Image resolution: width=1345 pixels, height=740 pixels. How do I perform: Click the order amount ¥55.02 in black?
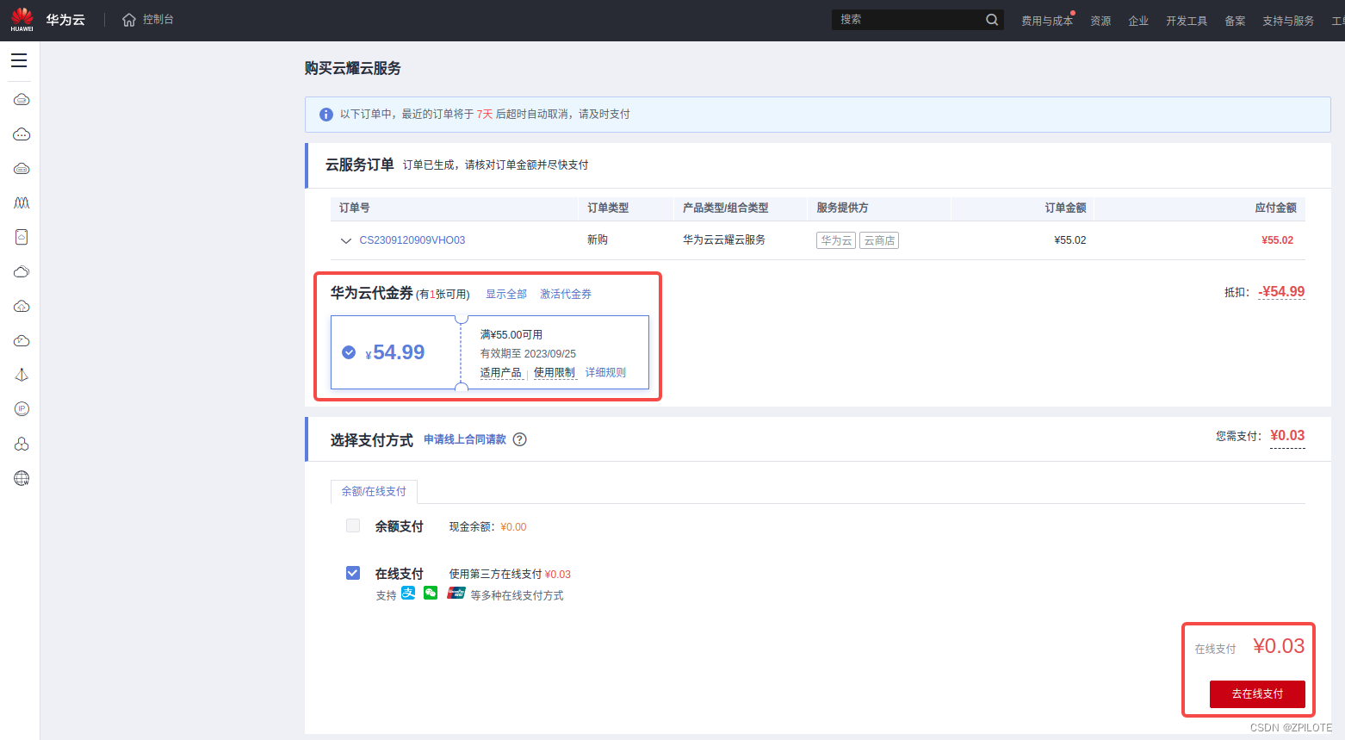tap(1070, 240)
